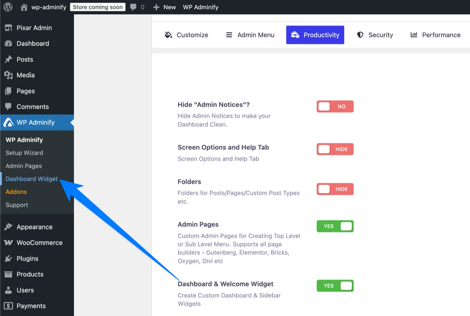Click the Dashboard gauge icon
Viewport: 470px width, 316px height.
[x=8, y=44]
